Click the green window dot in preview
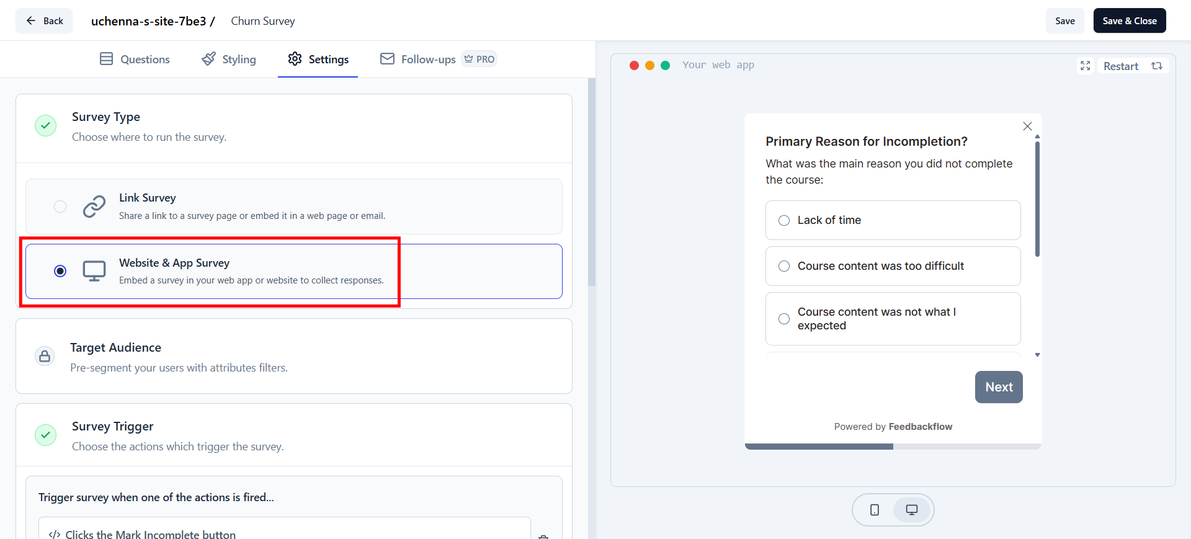 click(x=665, y=66)
